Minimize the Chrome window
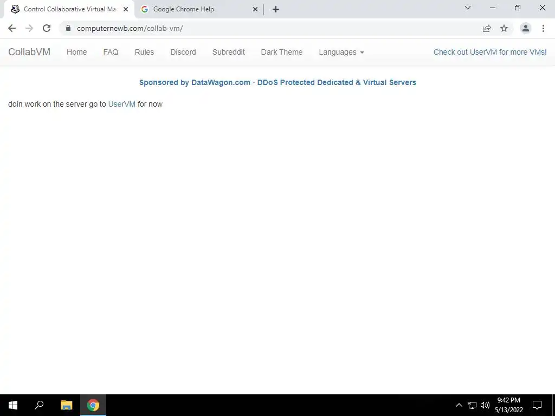Image resolution: width=555 pixels, height=416 pixels. [492, 8]
